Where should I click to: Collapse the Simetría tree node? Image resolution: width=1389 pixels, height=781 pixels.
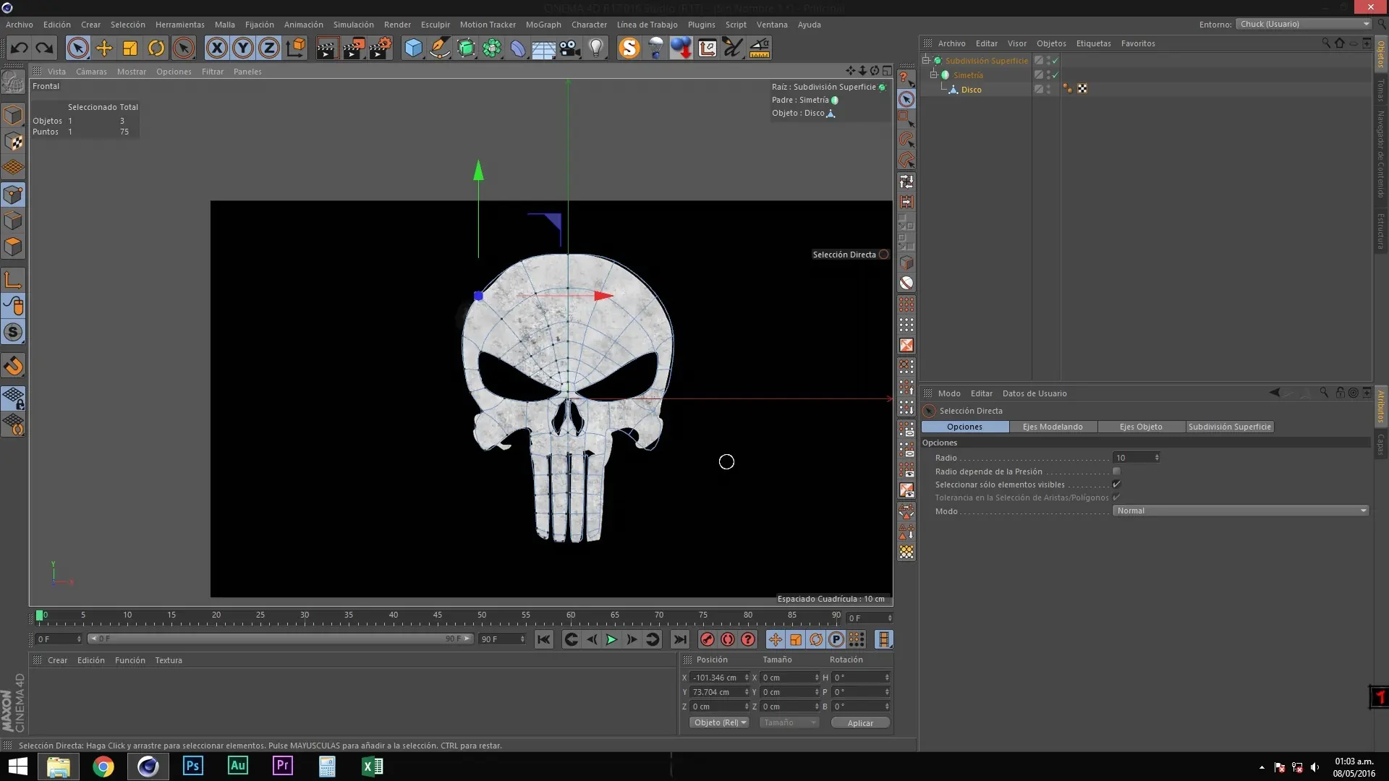(933, 74)
